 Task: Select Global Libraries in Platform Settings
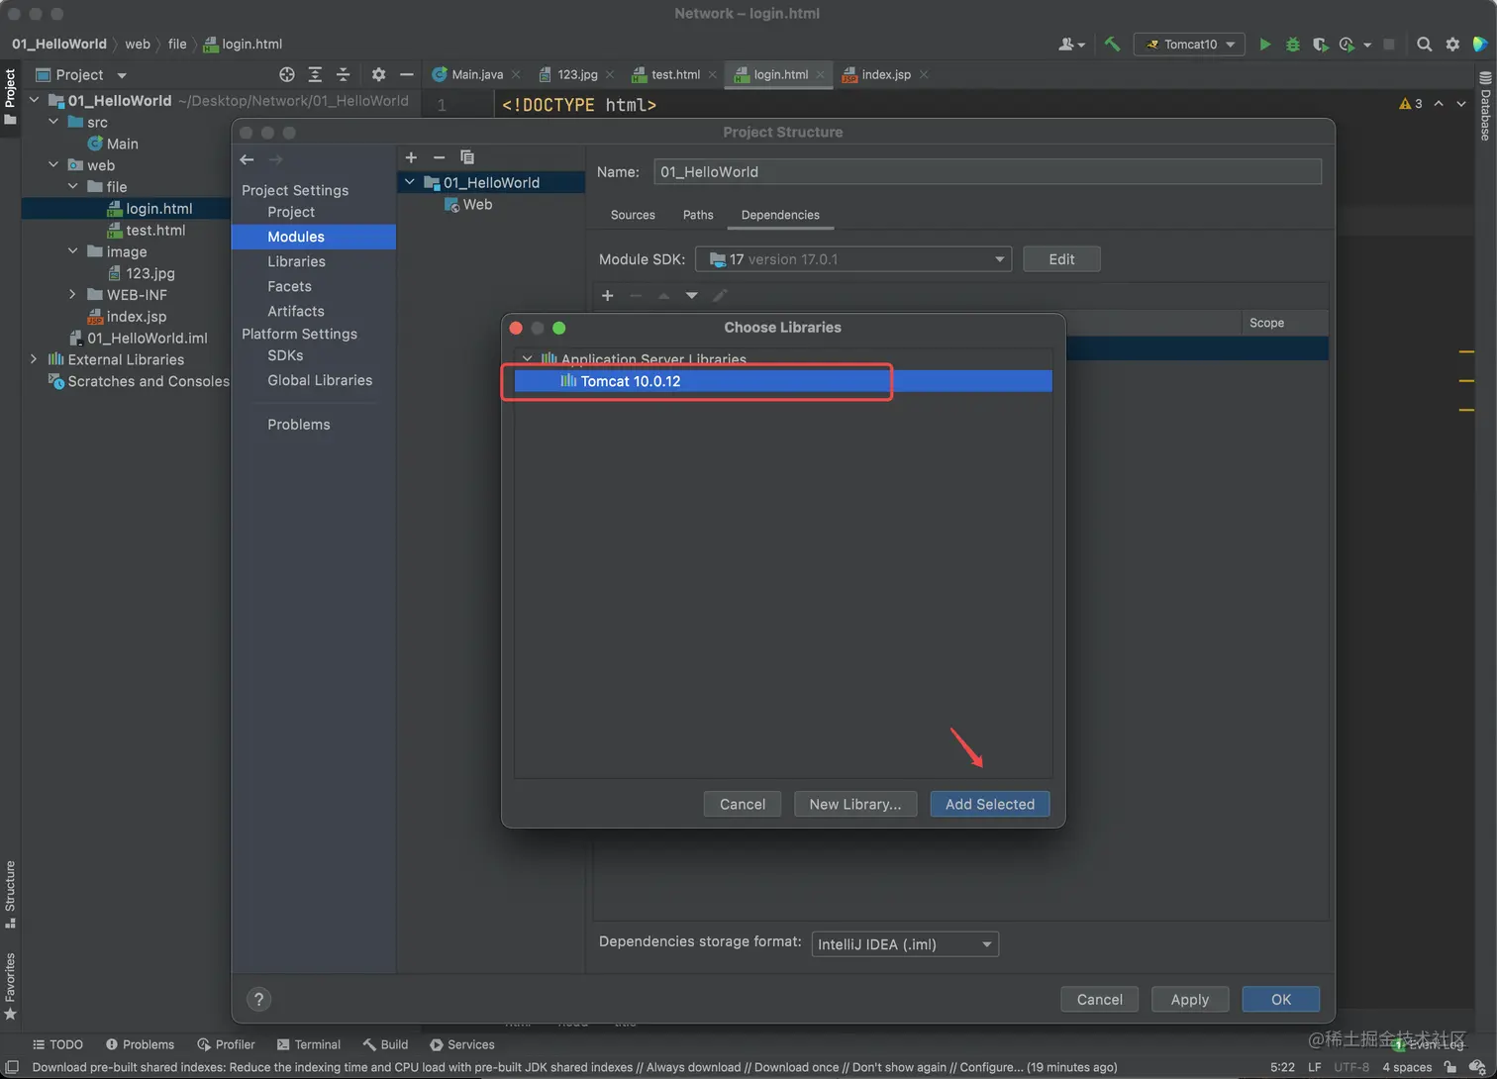(320, 380)
